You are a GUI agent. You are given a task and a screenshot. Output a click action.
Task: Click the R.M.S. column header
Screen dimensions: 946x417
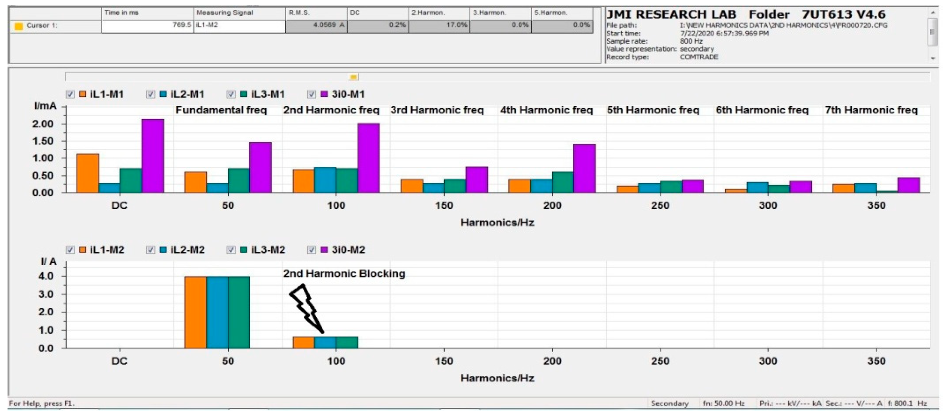pos(316,13)
